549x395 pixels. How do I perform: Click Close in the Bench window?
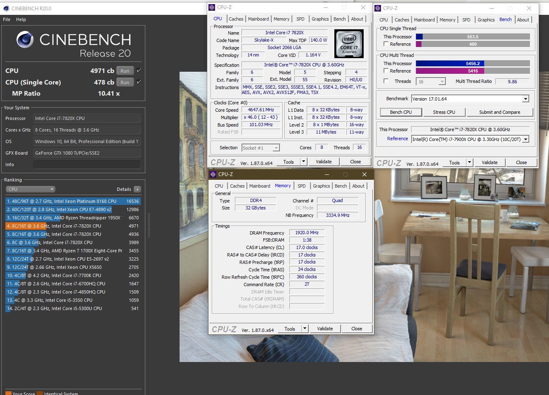tap(521, 162)
